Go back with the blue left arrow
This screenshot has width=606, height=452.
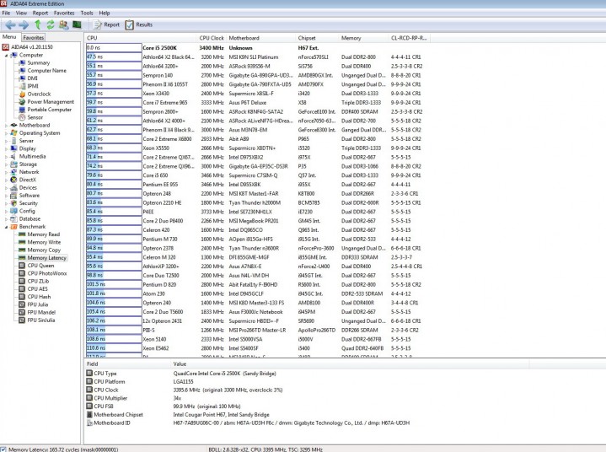coord(10,24)
